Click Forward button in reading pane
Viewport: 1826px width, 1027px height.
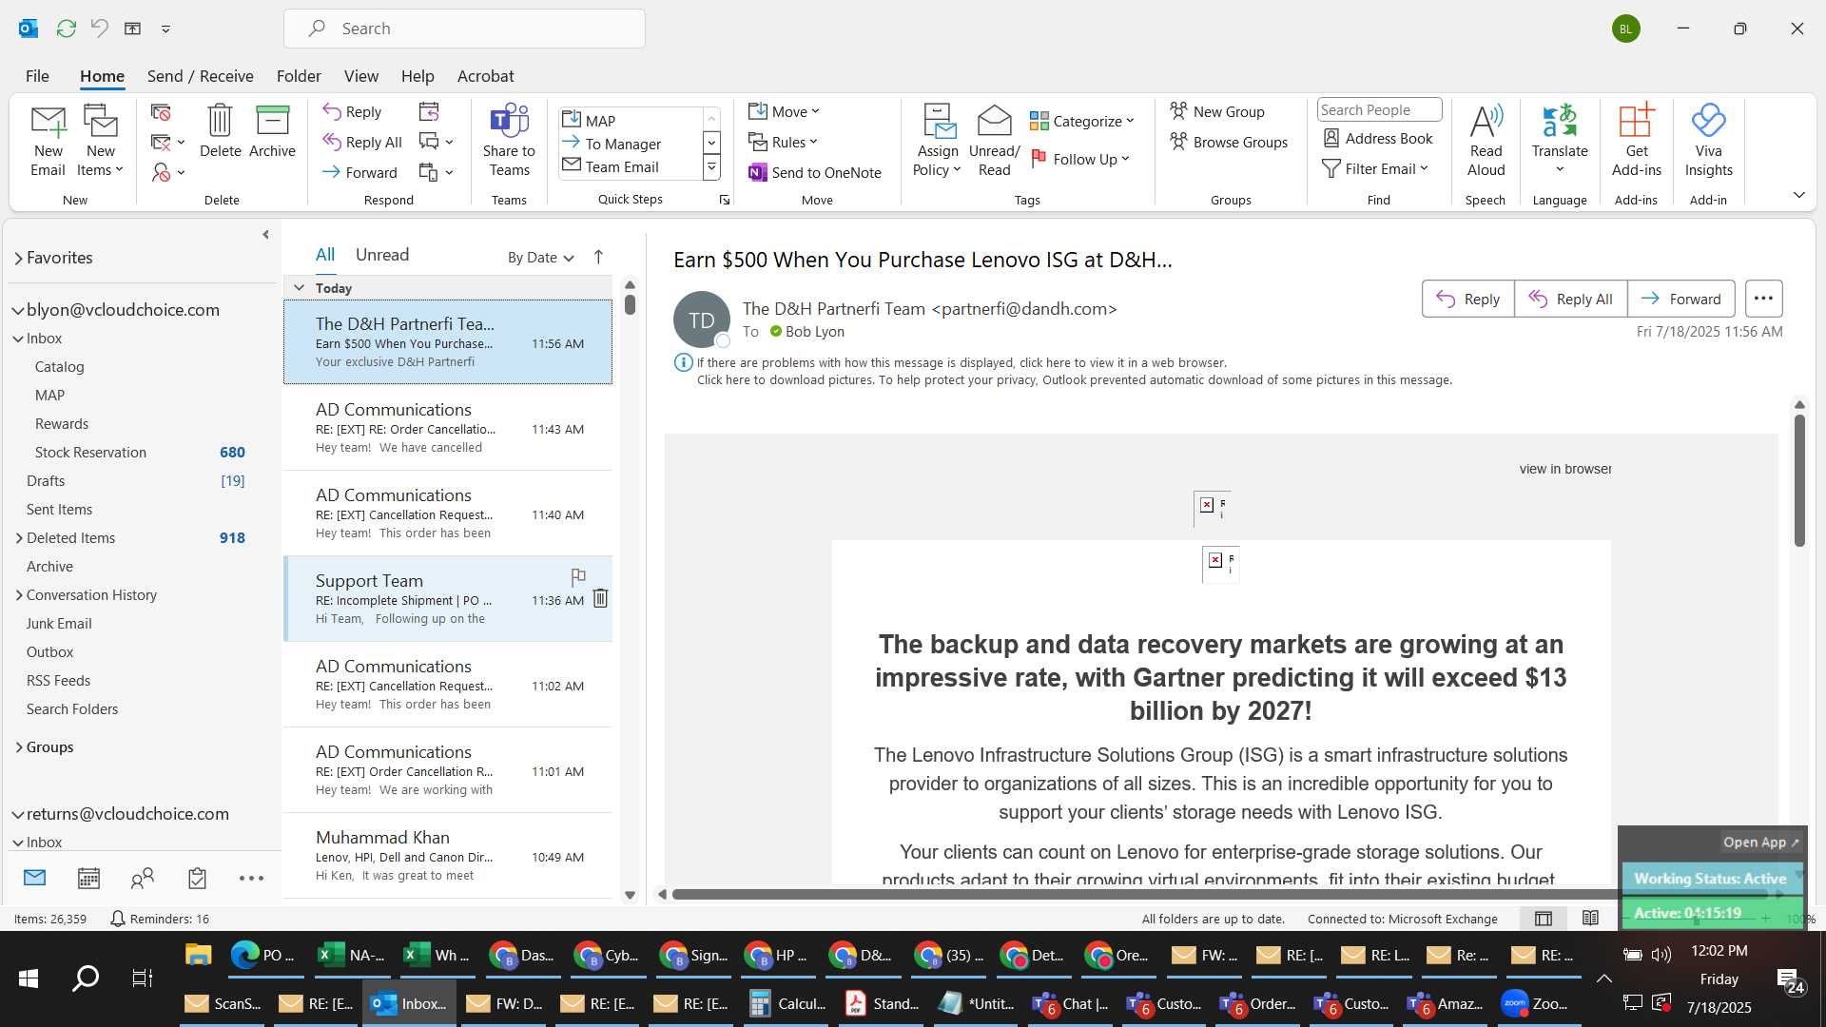point(1680,299)
